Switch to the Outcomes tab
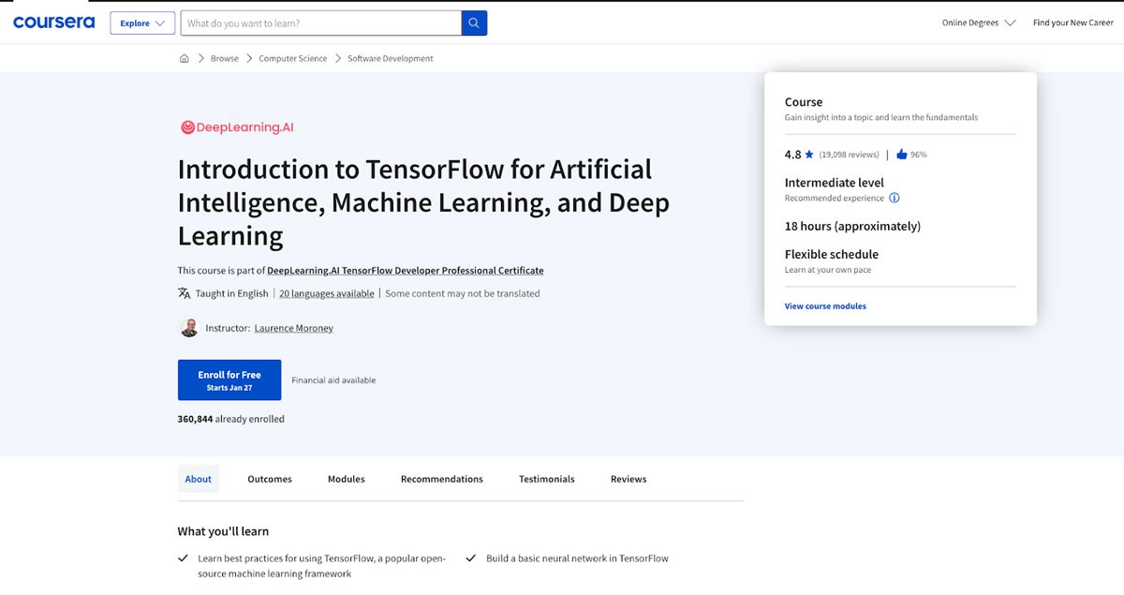The height and width of the screenshot is (595, 1124). [270, 479]
